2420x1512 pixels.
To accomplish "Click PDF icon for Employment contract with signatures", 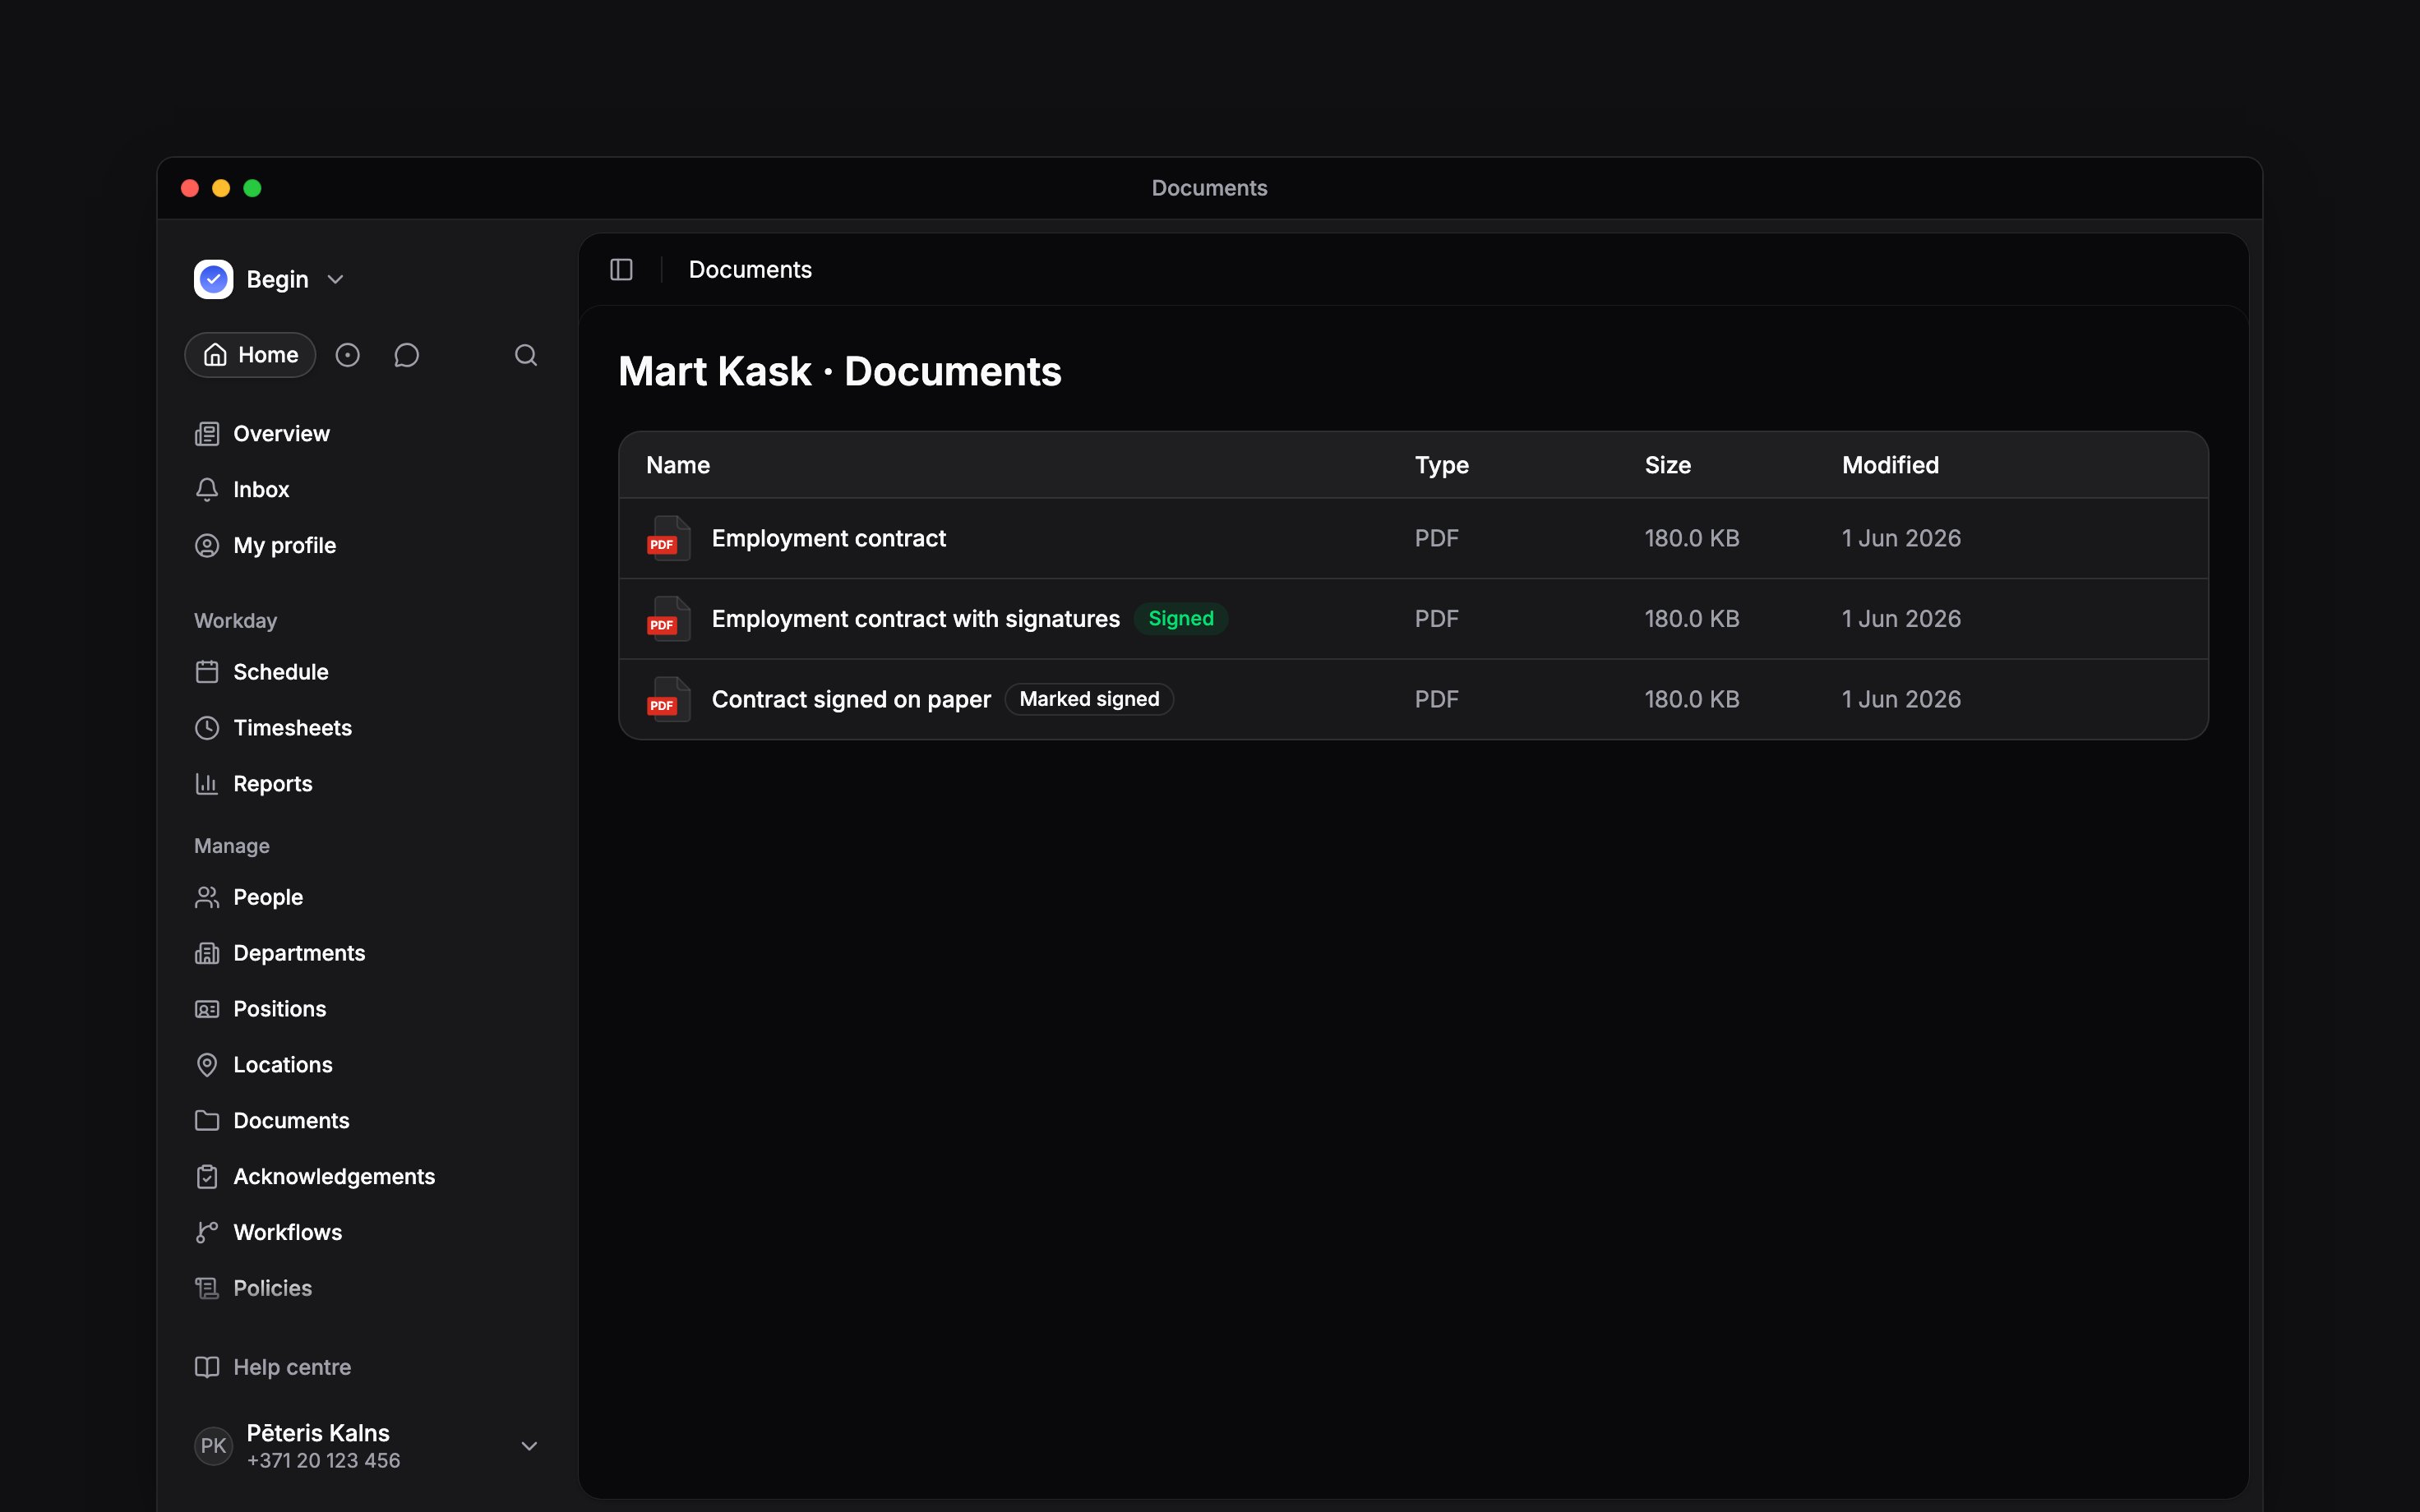I will pyautogui.click(x=668, y=619).
